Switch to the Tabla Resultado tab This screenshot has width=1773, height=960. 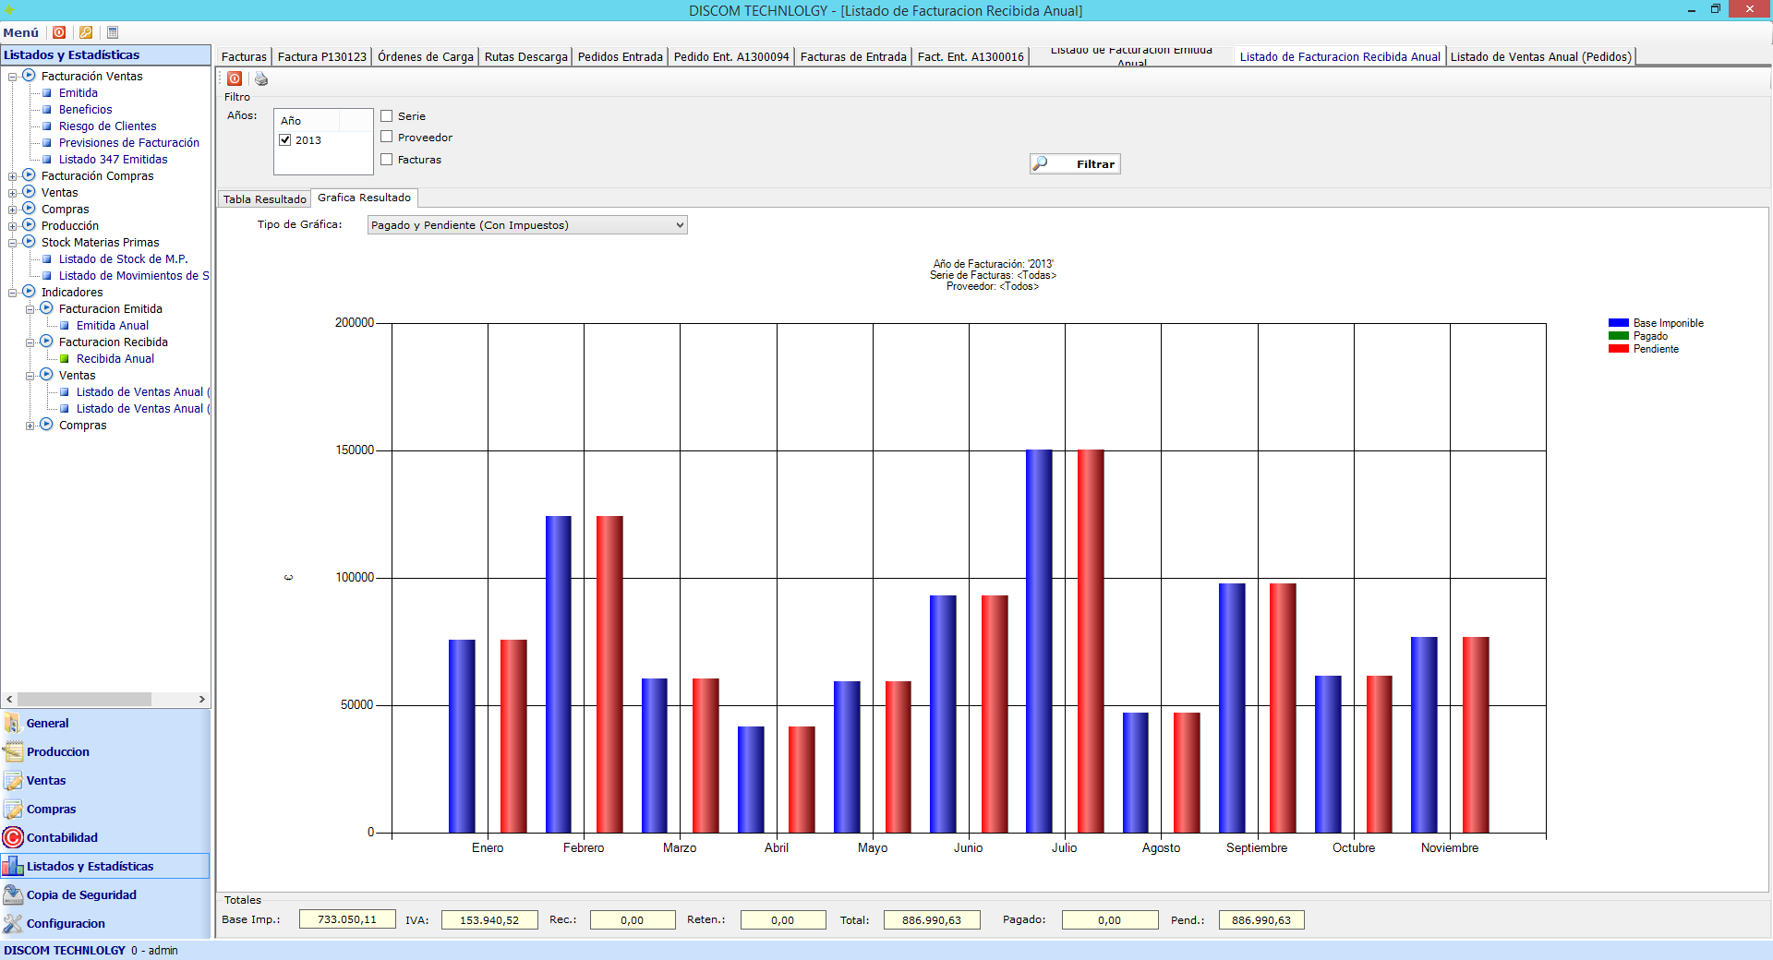pos(264,199)
